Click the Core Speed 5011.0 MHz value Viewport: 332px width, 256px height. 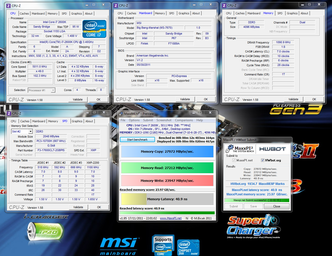[x=40, y=66]
